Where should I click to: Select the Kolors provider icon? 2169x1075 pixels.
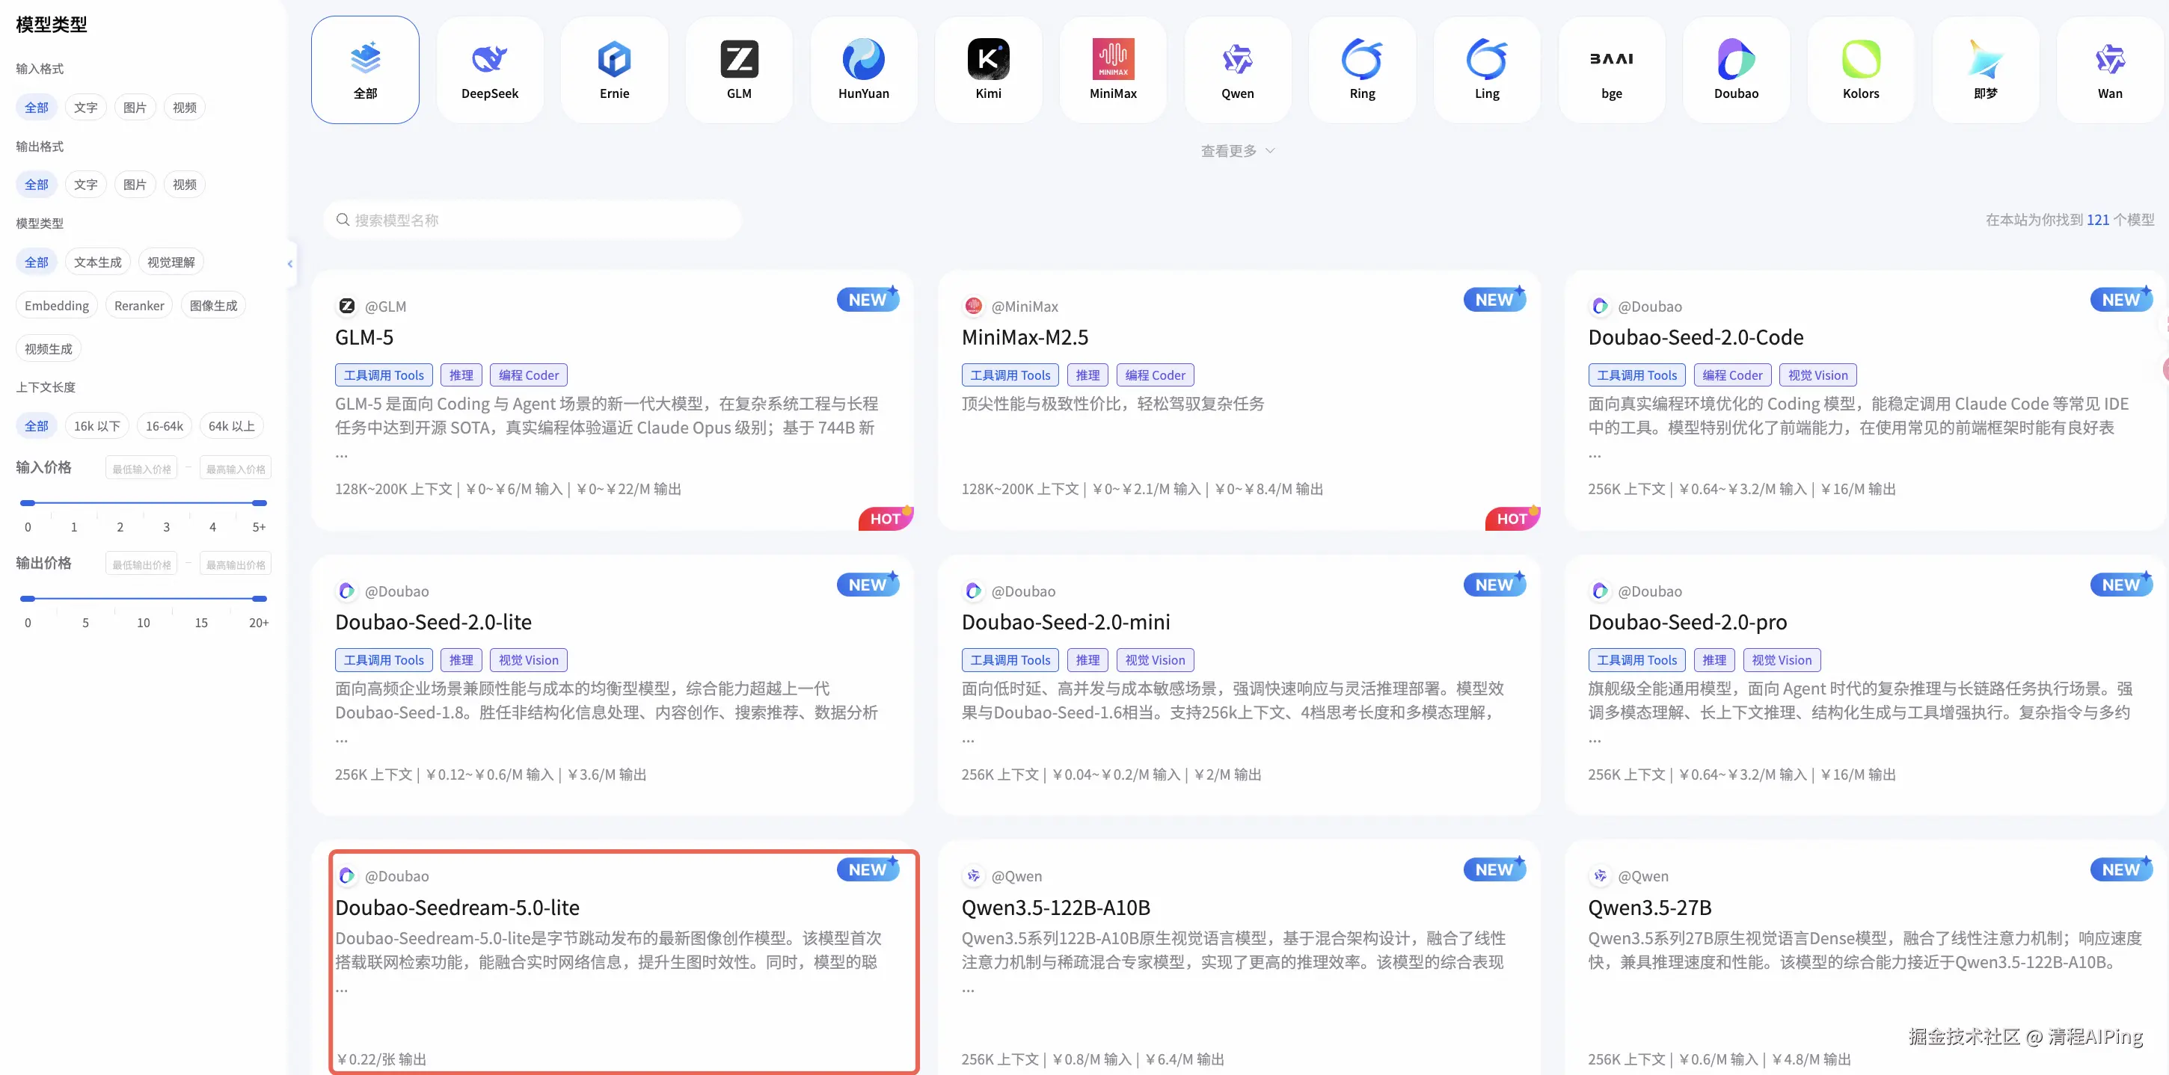coord(1860,59)
